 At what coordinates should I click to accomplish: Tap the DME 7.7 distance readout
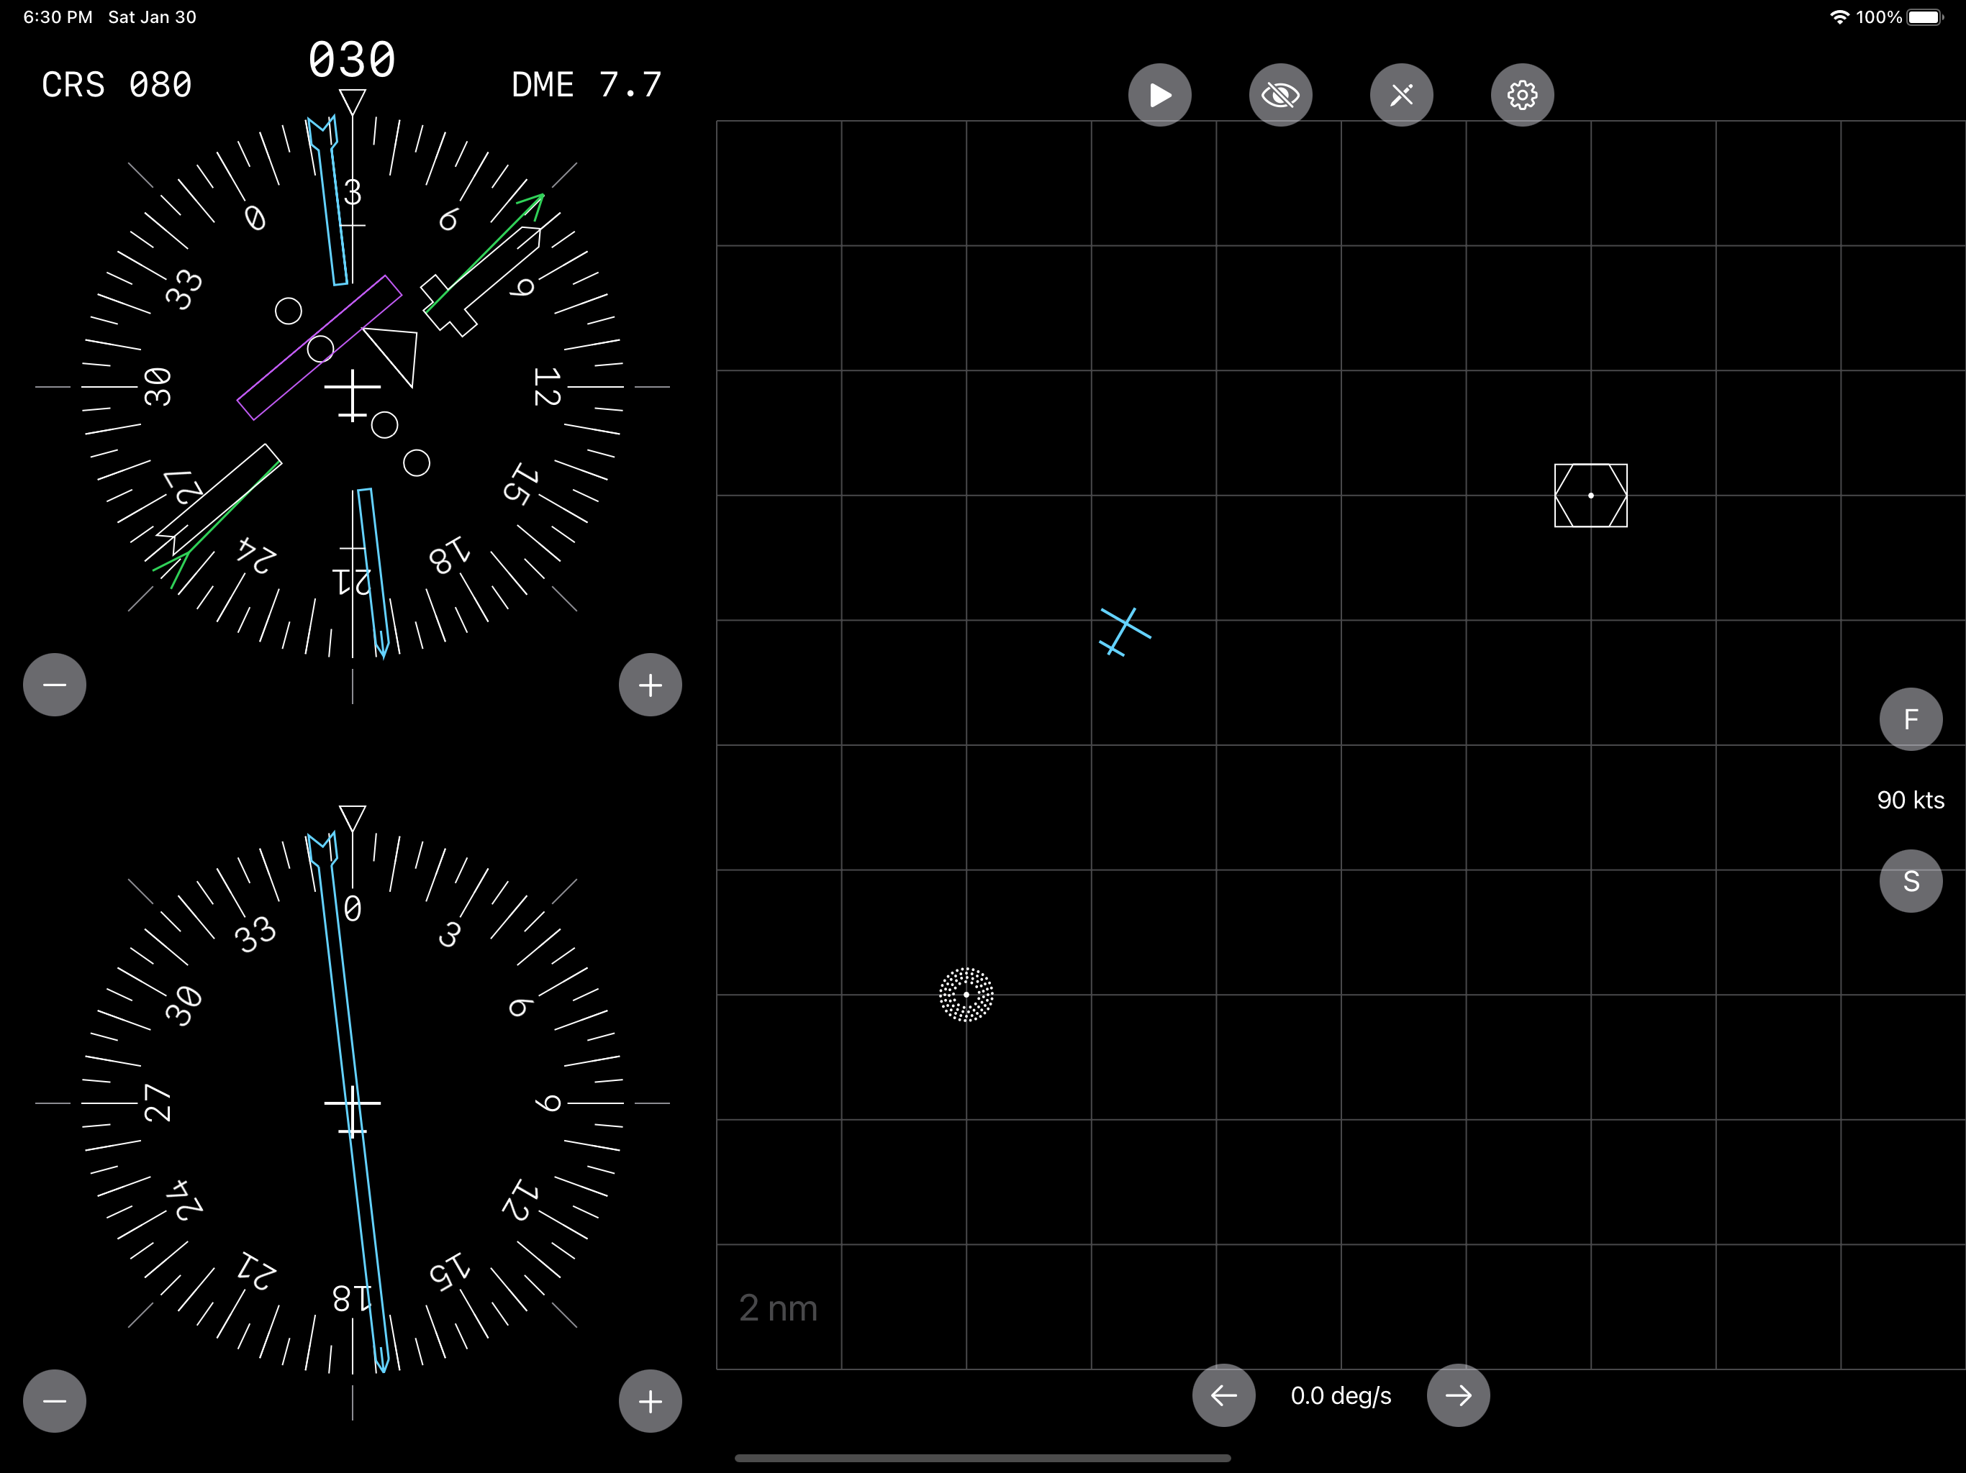coord(586,86)
